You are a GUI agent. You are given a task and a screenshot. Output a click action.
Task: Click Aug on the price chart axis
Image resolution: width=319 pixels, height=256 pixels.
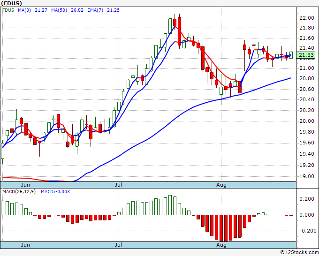point(221,185)
